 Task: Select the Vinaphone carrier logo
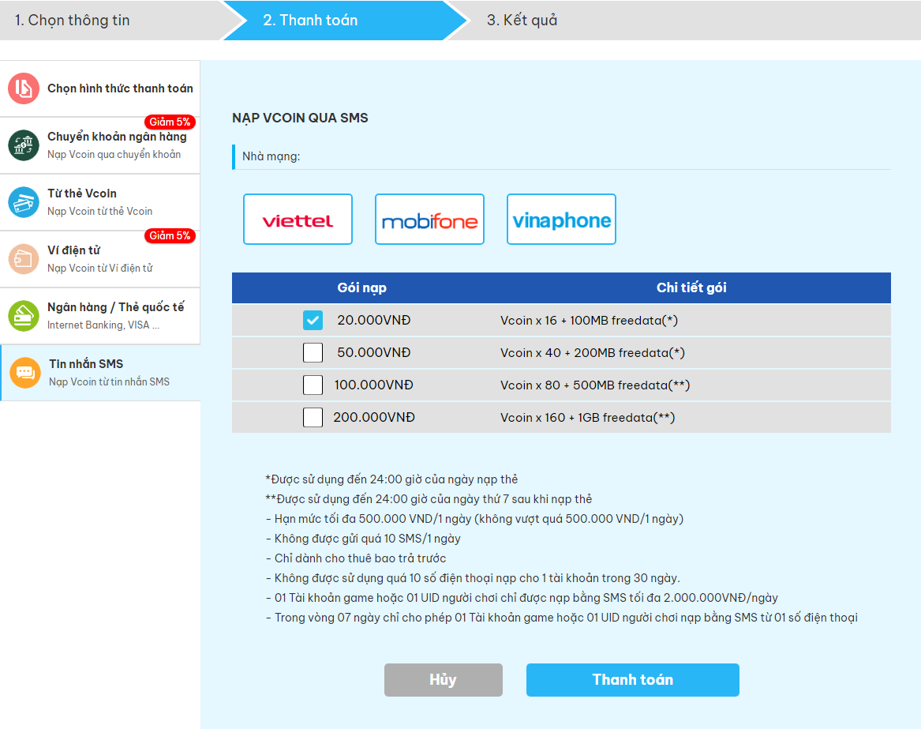tap(562, 220)
